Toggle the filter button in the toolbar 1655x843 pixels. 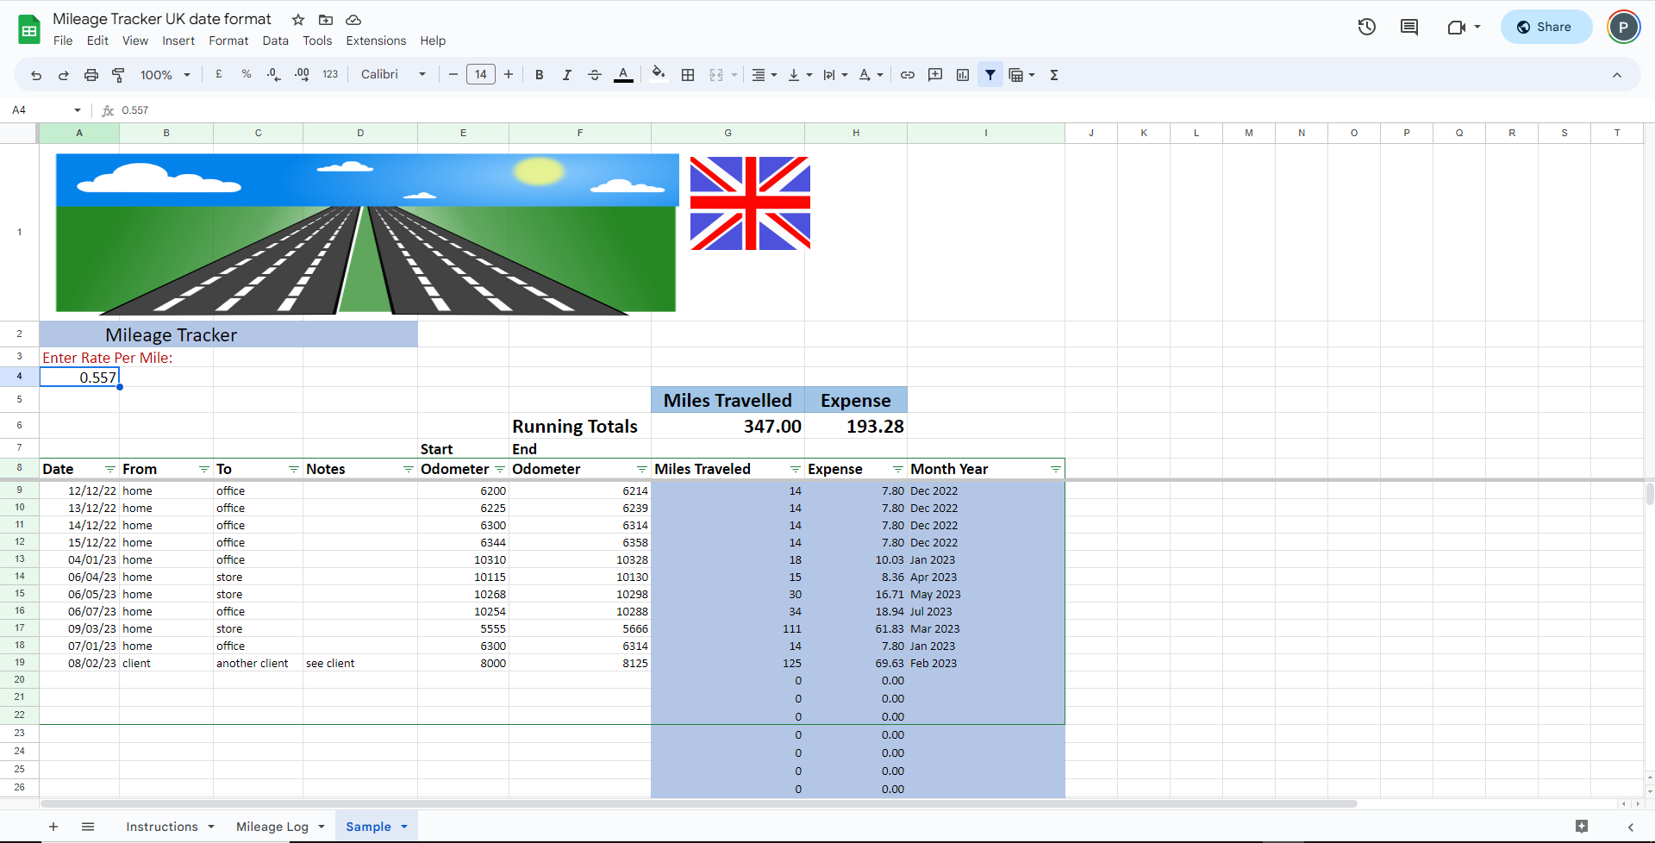tap(990, 75)
